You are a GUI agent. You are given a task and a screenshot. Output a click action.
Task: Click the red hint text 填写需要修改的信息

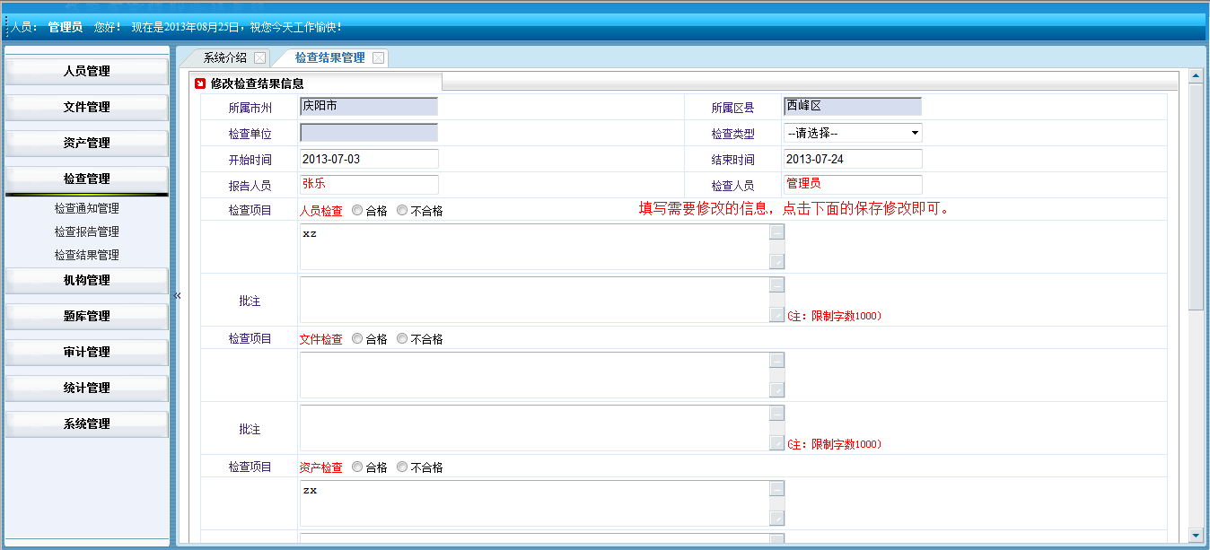point(795,209)
